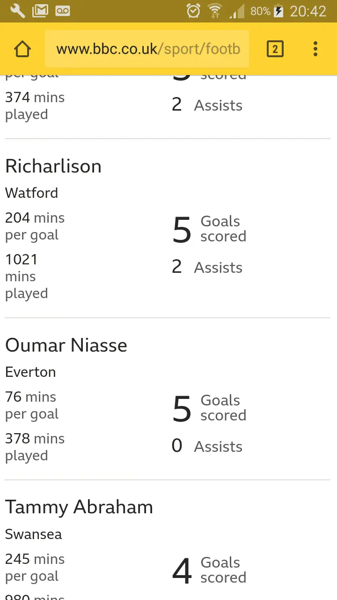337x600 pixels.
Task: Tap the mobile signal strength icon
Action: pyautogui.click(x=237, y=11)
